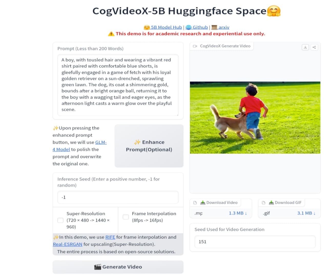
Task: Click the green download icon in Download GIF header
Action: (x=270, y=202)
